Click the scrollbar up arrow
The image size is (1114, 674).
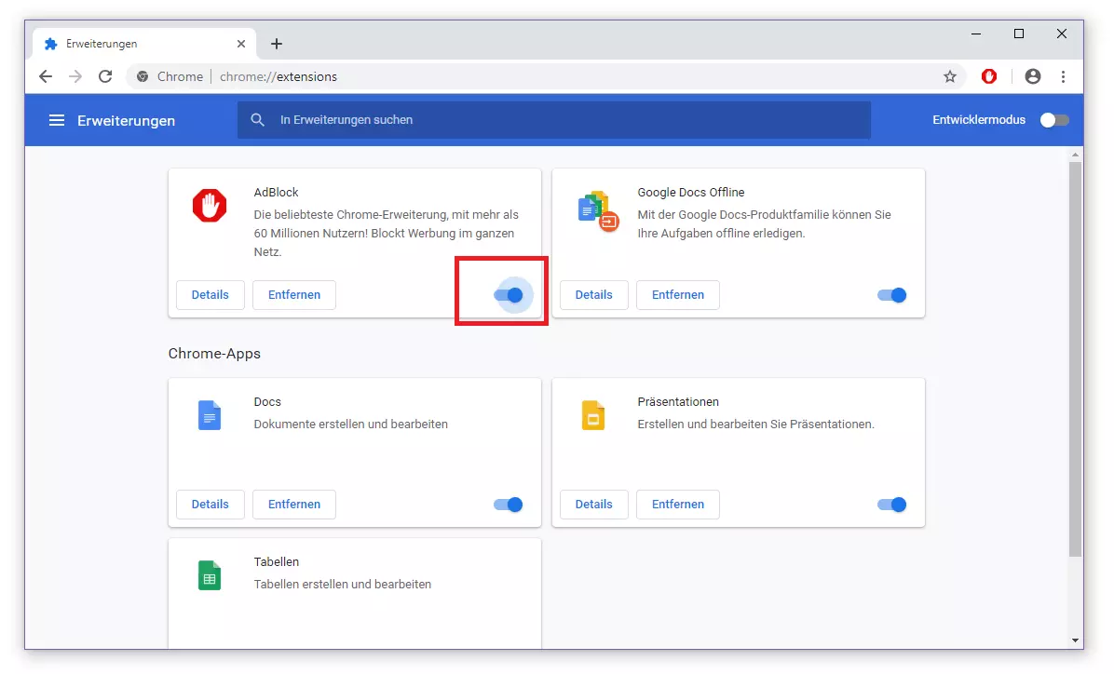[1075, 155]
